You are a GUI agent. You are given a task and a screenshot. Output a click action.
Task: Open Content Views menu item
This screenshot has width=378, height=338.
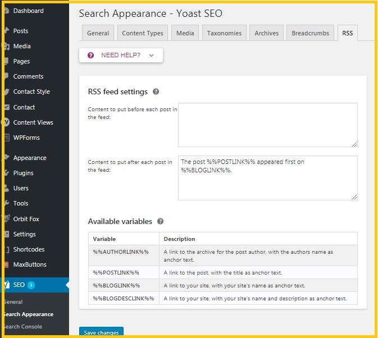coord(33,122)
